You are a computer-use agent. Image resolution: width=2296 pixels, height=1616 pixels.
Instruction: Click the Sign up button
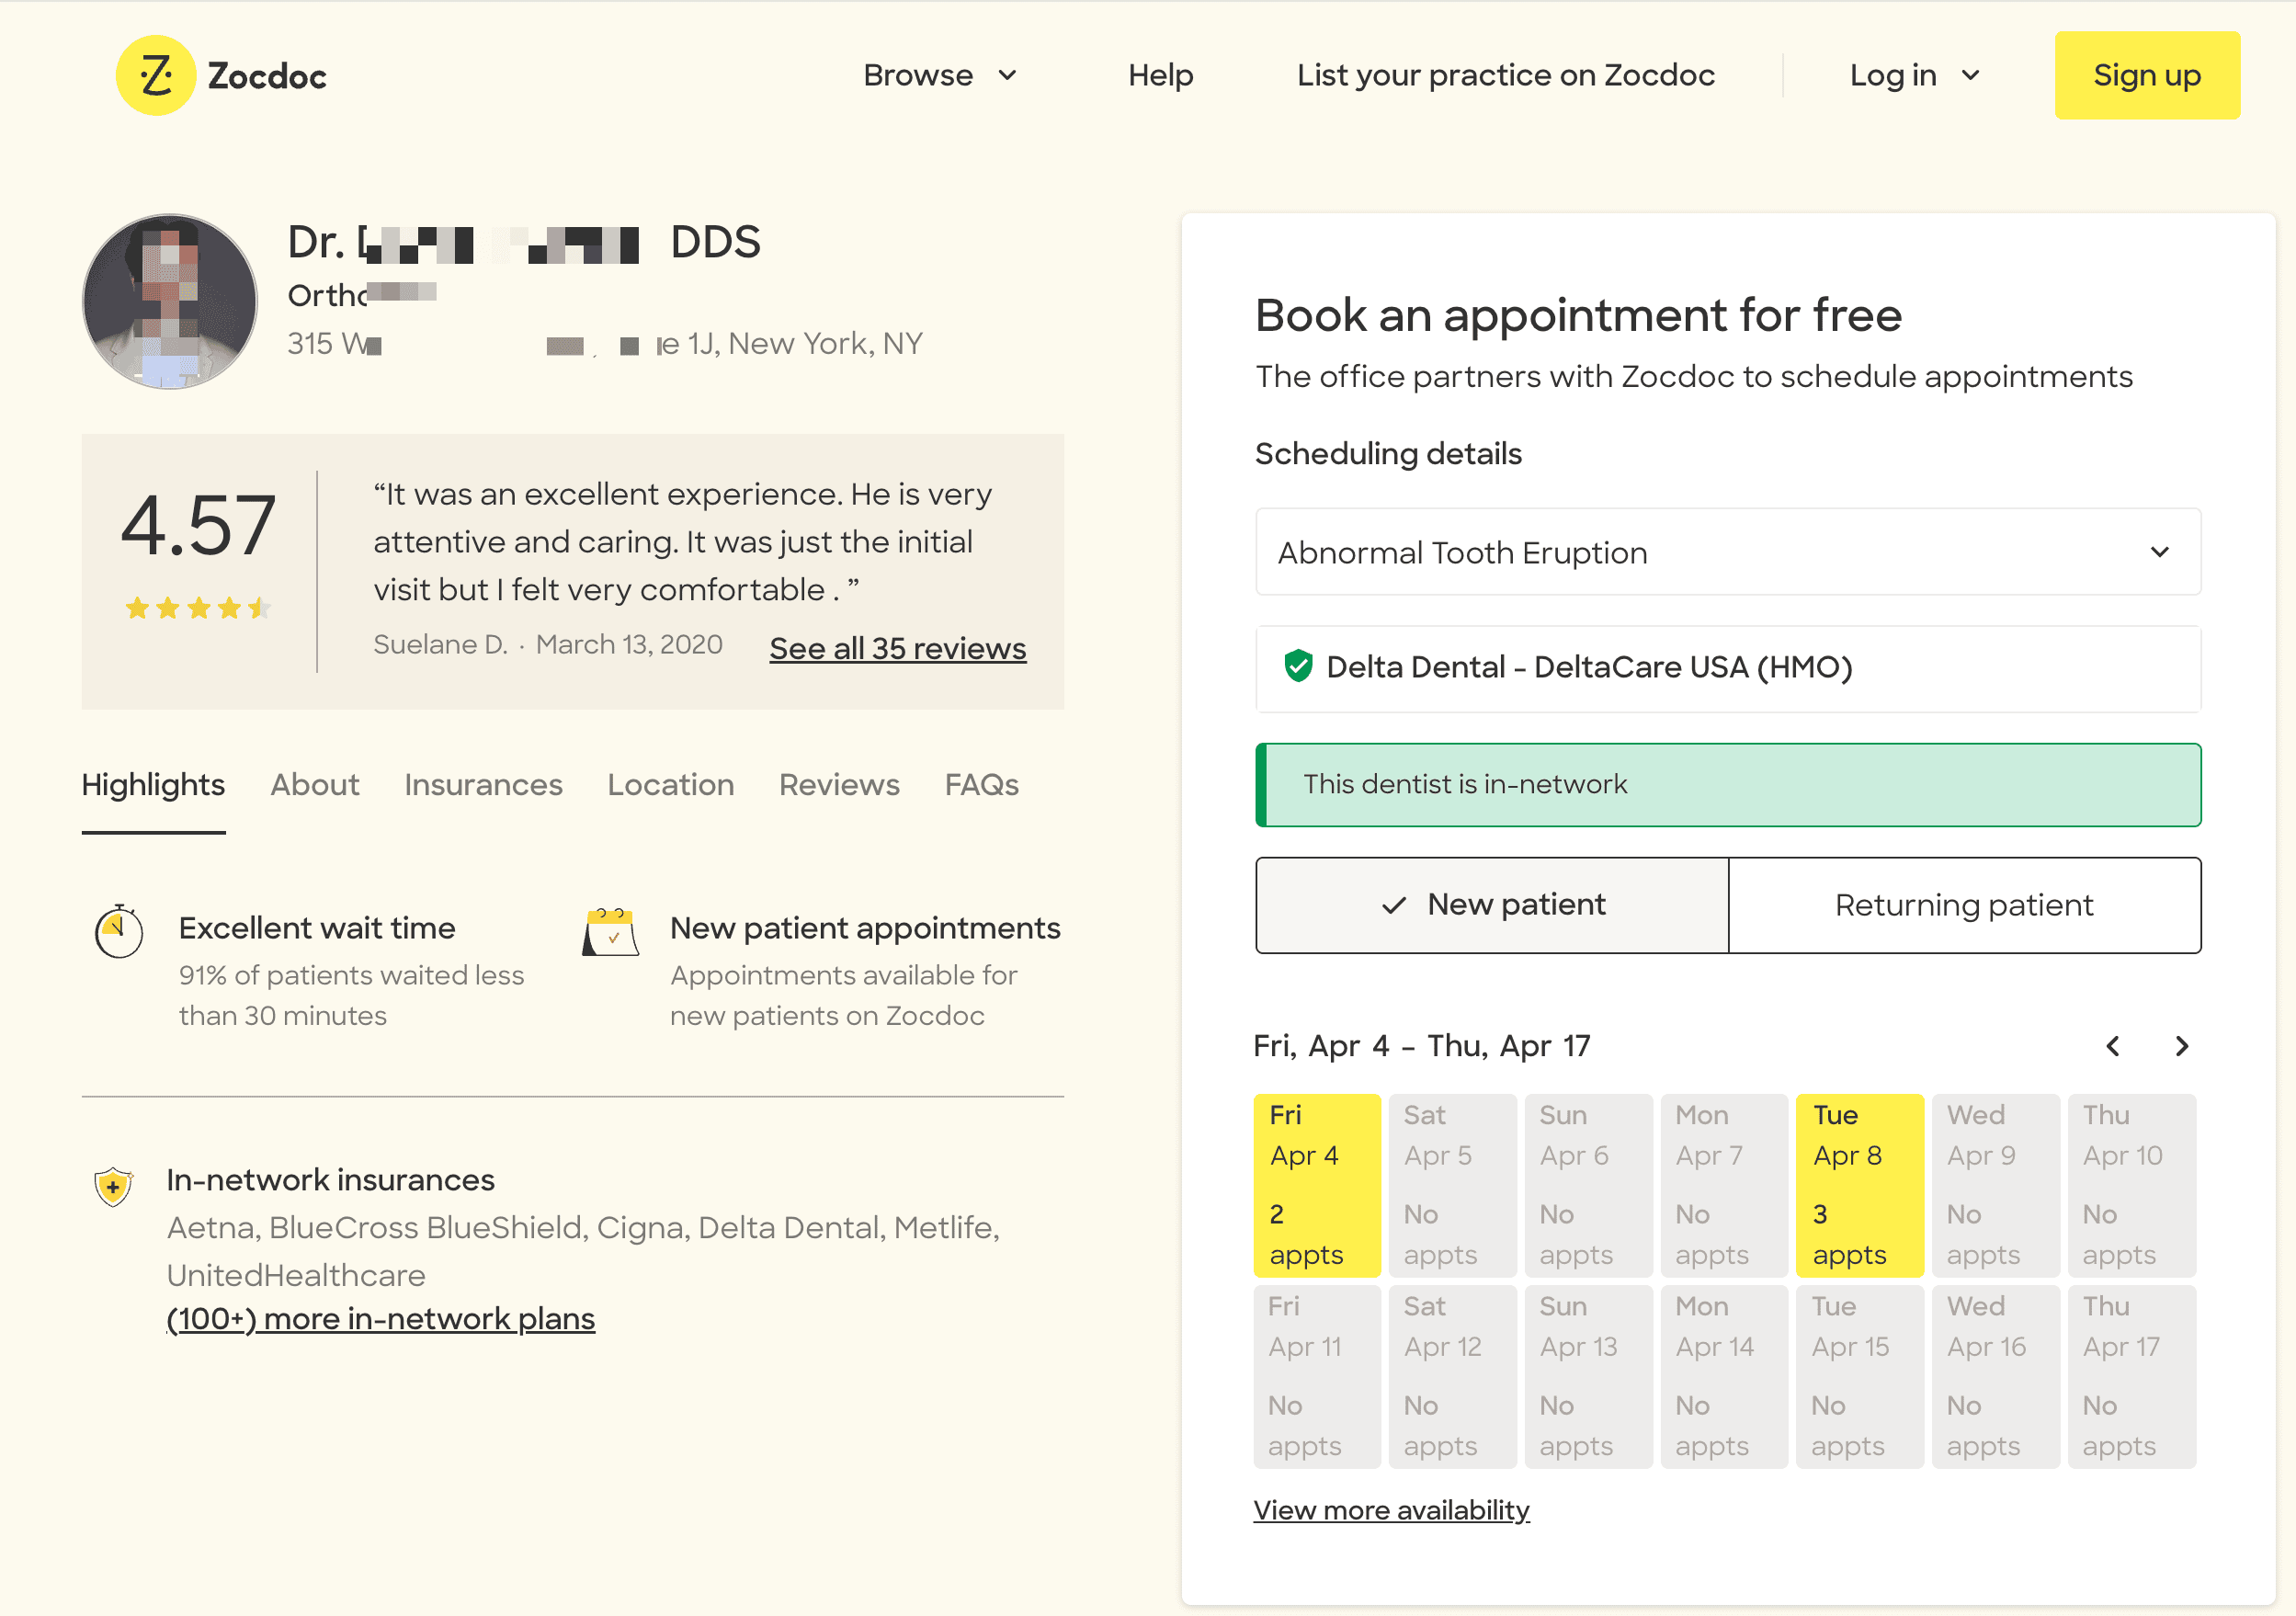tap(2146, 75)
